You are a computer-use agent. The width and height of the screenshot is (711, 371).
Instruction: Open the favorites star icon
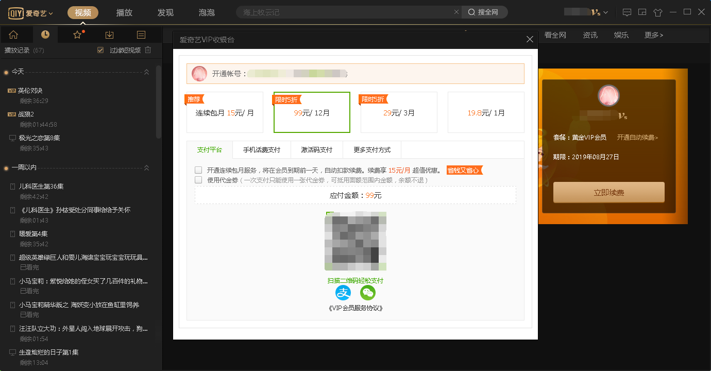[78, 35]
